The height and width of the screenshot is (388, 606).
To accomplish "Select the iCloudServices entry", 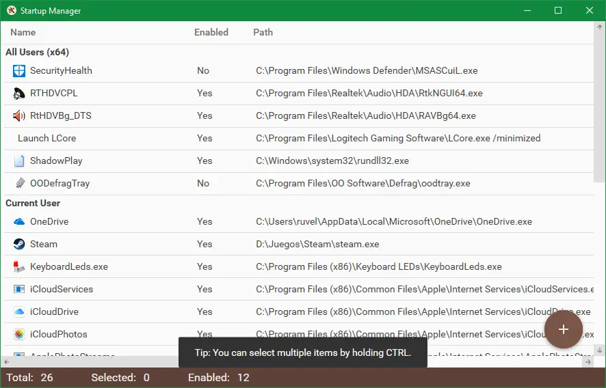I will [62, 289].
